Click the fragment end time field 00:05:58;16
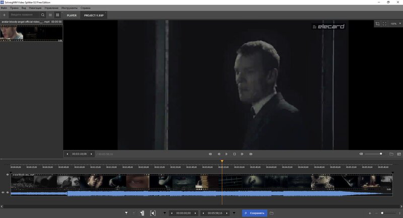 (215, 213)
